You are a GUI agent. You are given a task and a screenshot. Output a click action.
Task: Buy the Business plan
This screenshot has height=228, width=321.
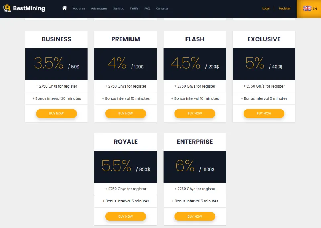pos(57,114)
